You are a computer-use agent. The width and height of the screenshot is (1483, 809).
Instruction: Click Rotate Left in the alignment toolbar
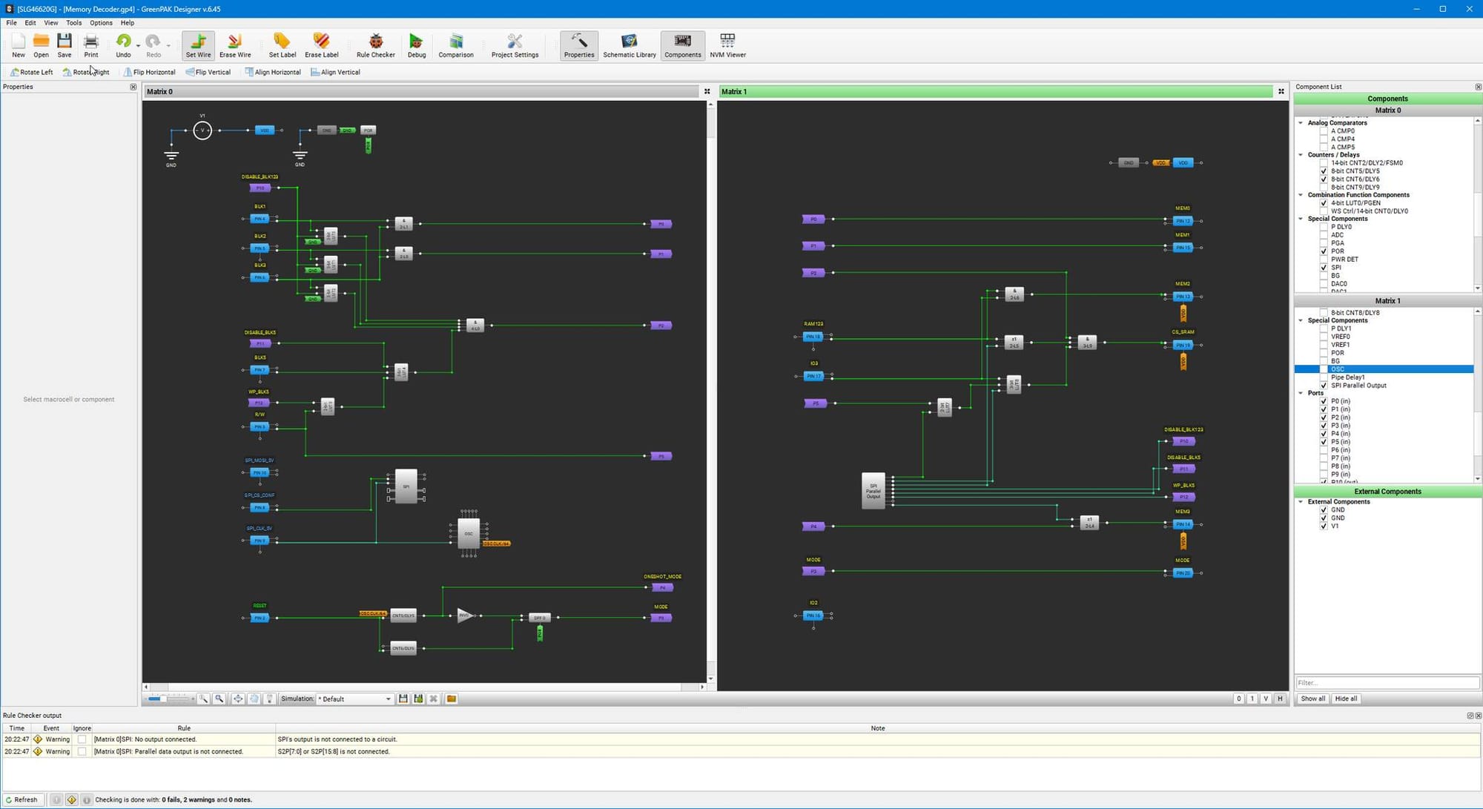[x=32, y=72]
